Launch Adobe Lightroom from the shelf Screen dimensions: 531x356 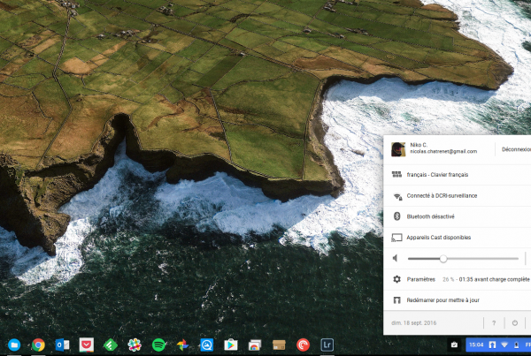[327, 345]
